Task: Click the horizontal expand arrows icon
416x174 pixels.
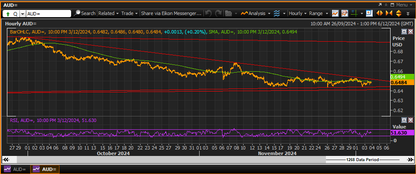Action: coord(380,13)
